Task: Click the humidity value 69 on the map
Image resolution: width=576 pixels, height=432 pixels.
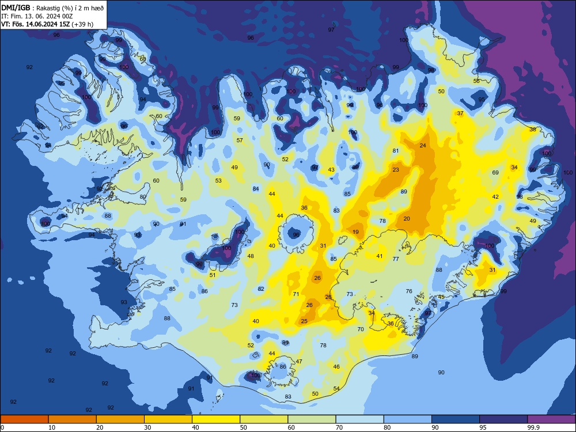Action: click(495, 173)
